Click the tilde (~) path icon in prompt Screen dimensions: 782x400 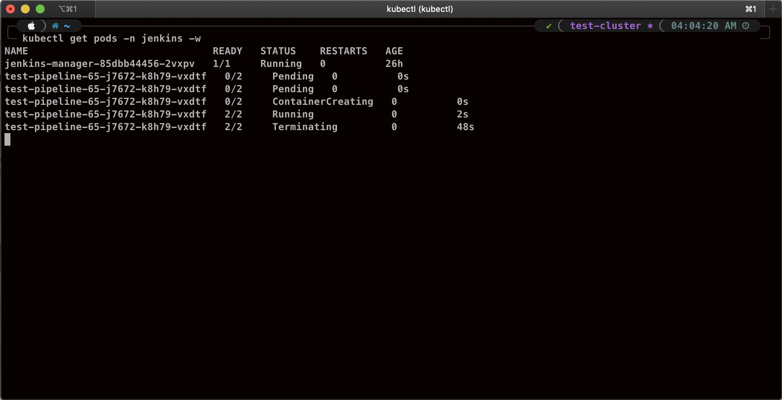(67, 26)
